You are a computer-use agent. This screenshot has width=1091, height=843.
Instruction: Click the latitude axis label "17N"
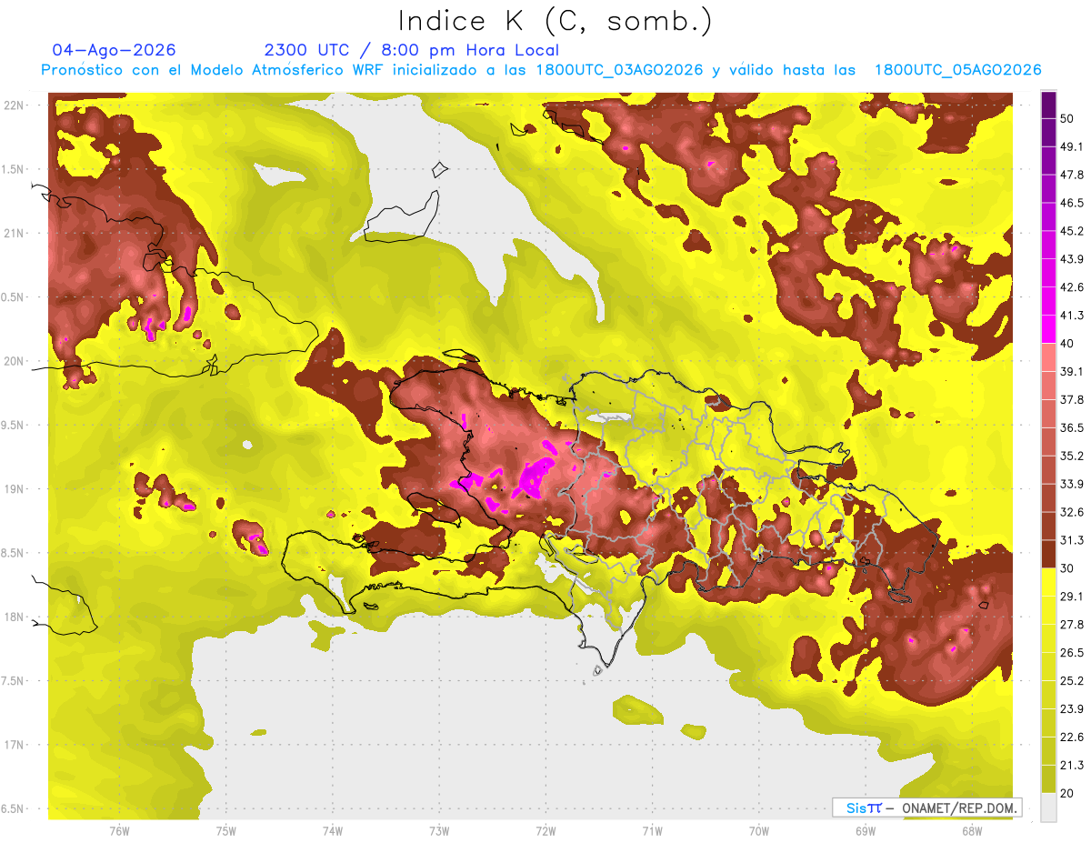coord(15,746)
